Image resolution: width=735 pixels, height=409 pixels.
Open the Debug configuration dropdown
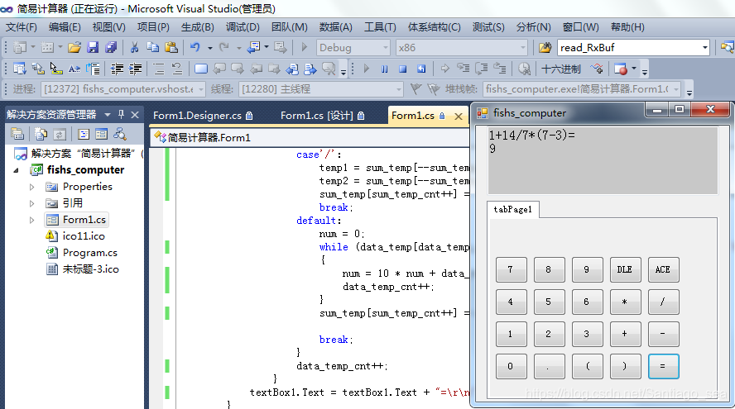pos(353,47)
